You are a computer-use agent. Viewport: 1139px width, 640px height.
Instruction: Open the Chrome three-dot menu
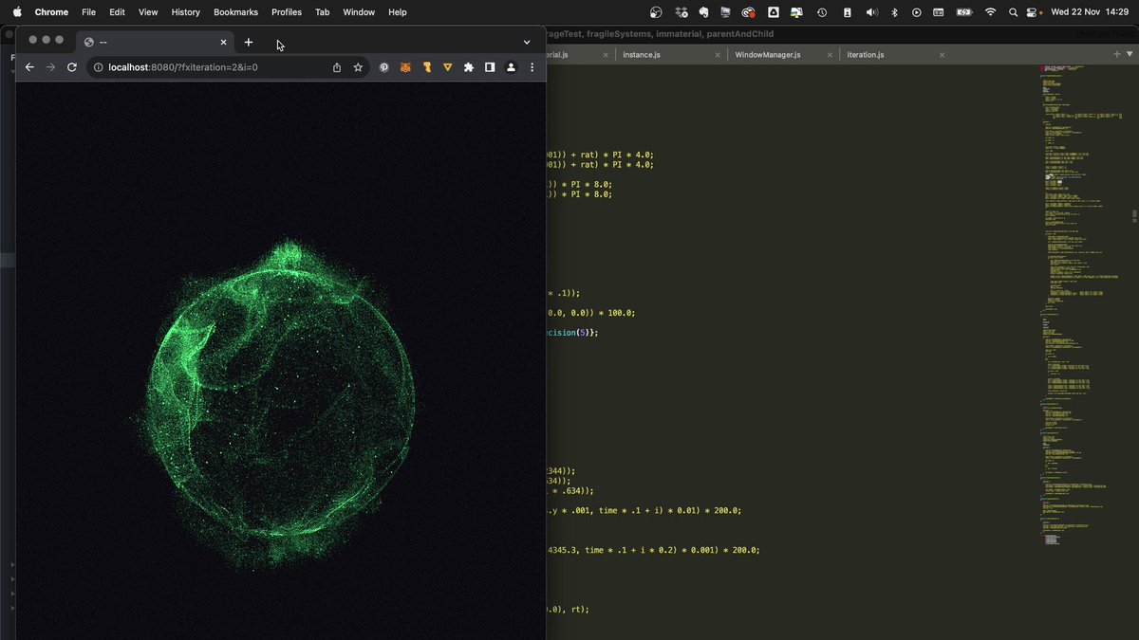coord(532,67)
